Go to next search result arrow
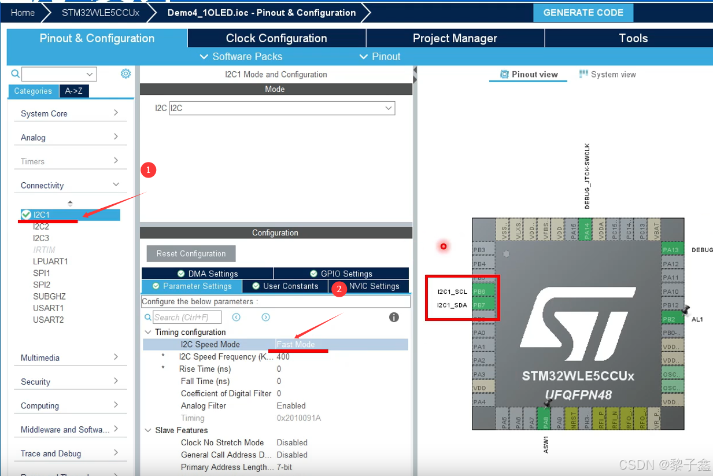Viewport: 713px width, 476px height. (x=265, y=317)
